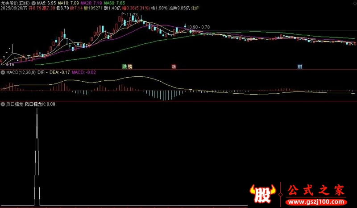The width and height of the screenshot is (357, 208).
Task: Click the MACD(12,26,9) indicator name
Action: [x=21, y=72]
